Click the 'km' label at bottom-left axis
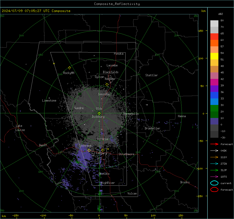234x219 pixels. click(4, 216)
